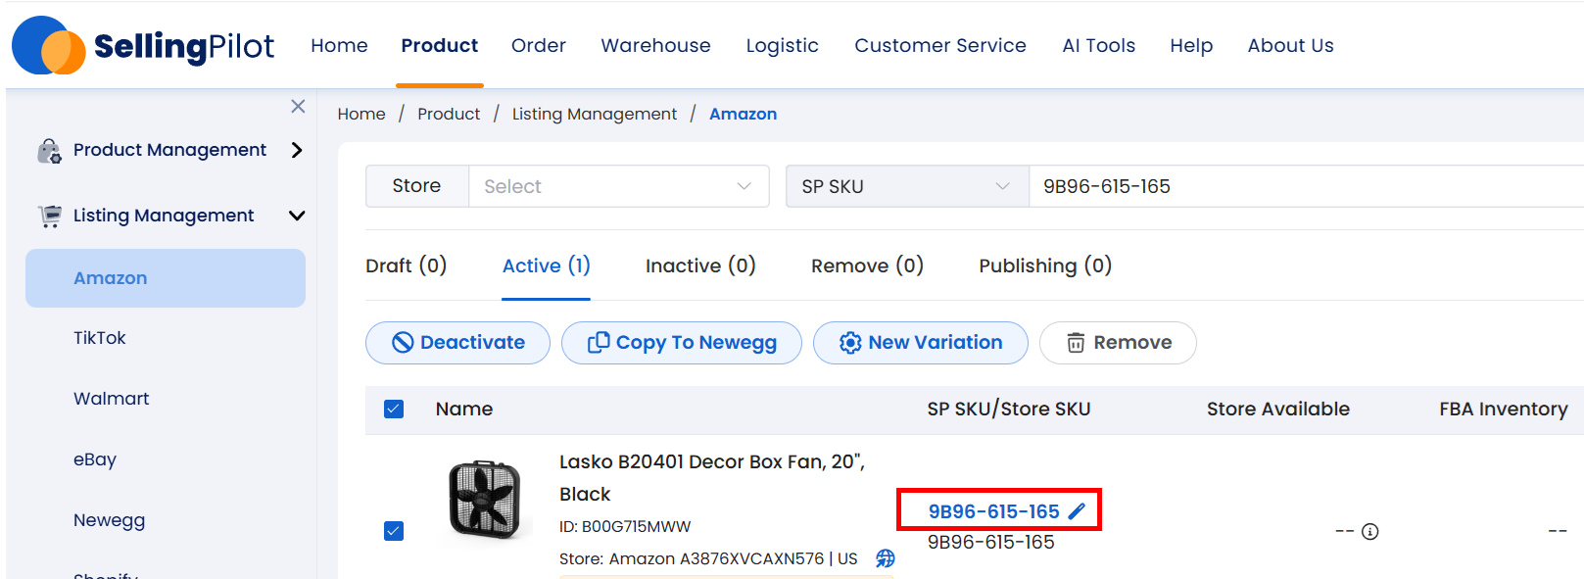Select TikTok in the sidebar

point(100,338)
